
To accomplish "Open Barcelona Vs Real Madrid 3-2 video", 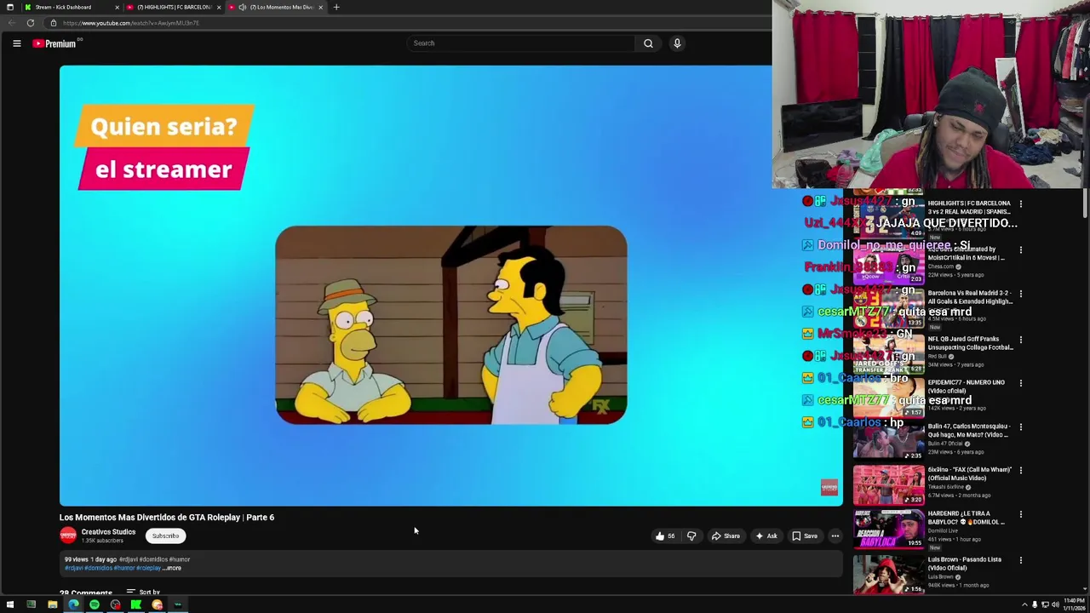I will click(970, 297).
